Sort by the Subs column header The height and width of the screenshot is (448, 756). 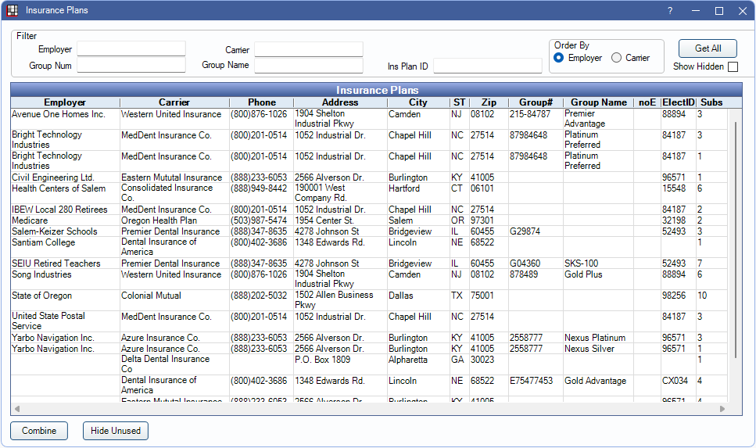pyautogui.click(x=711, y=102)
